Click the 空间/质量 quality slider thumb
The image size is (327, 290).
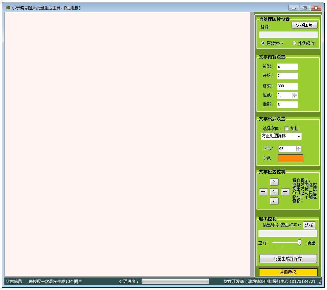[x=300, y=242]
